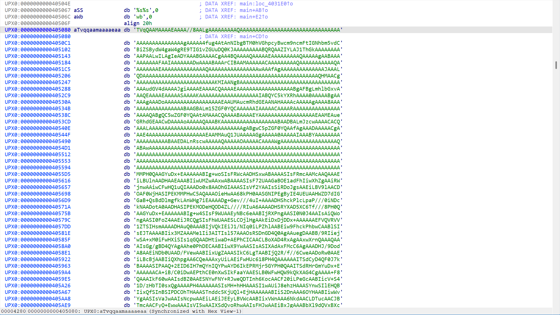Click address UPX0:00000000004050C1
The height and width of the screenshot is (315, 560).
[x=38, y=43]
